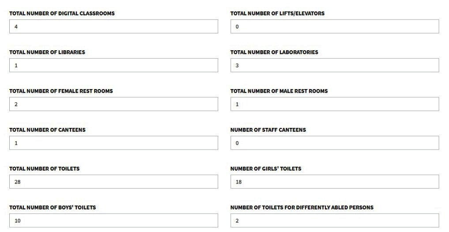The height and width of the screenshot is (232, 449).
Task: Click the Total Number of Digital Classrooms field
Action: pyautogui.click(x=113, y=26)
